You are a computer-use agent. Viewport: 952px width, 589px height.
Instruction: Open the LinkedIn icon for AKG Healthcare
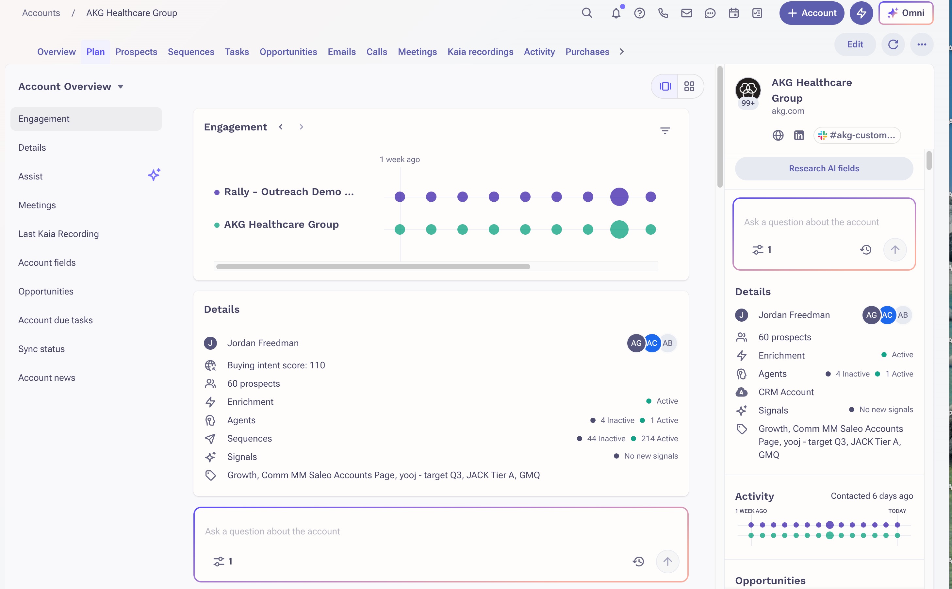[x=799, y=135]
